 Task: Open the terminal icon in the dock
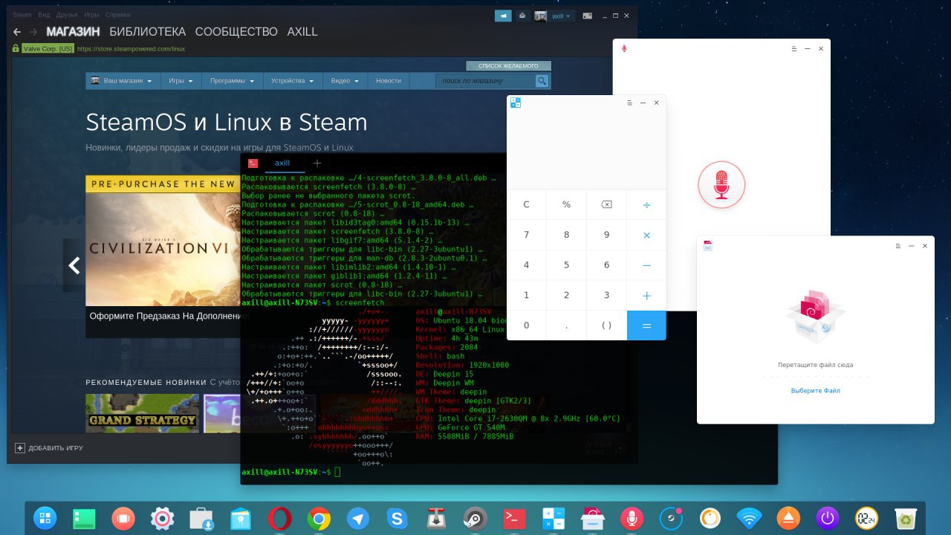[514, 518]
